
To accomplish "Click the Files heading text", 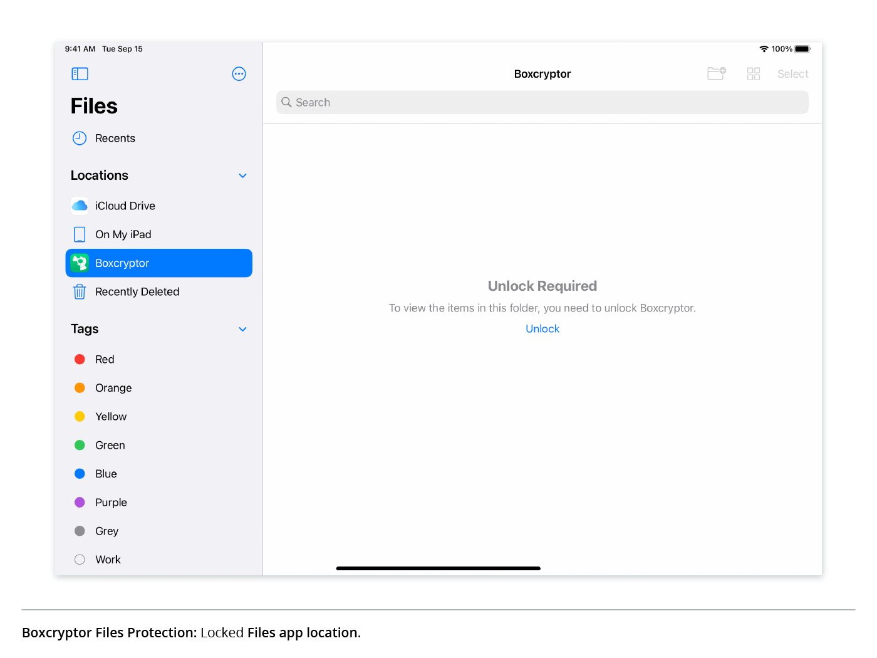I will pos(94,107).
